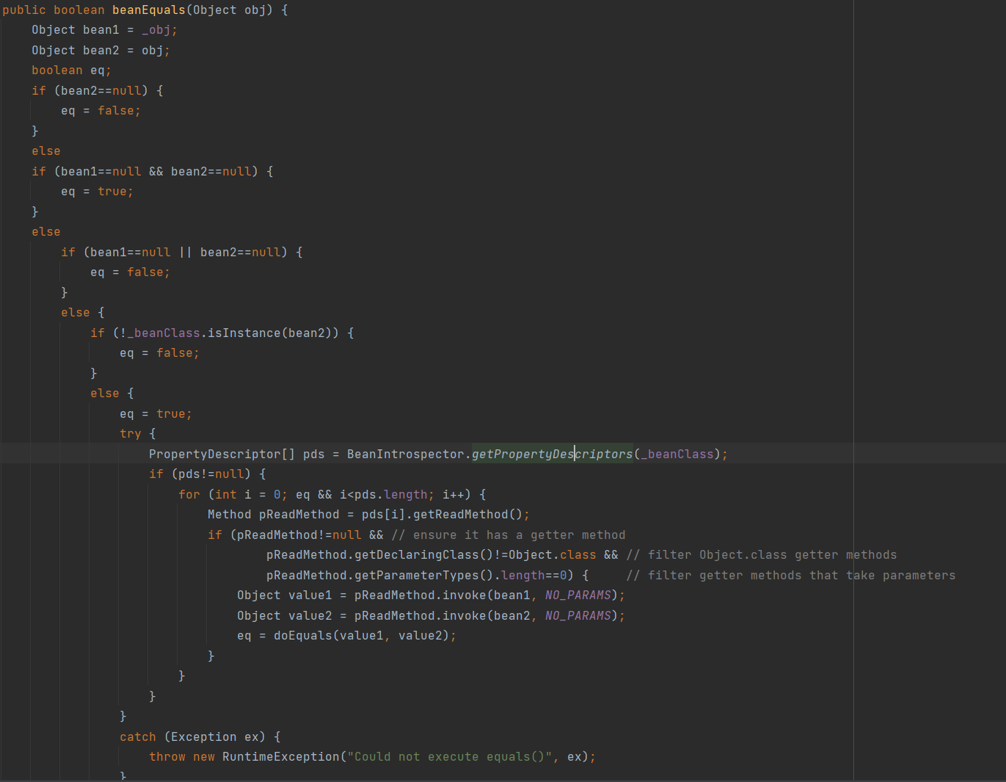
Task: Place cursor on the catch keyword
Action: click(x=138, y=737)
